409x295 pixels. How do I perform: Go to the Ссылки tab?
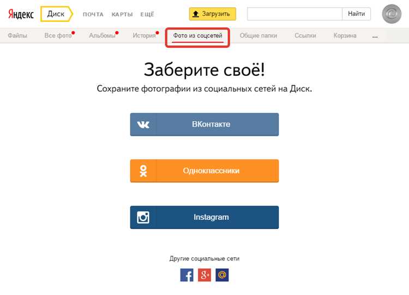(305, 35)
